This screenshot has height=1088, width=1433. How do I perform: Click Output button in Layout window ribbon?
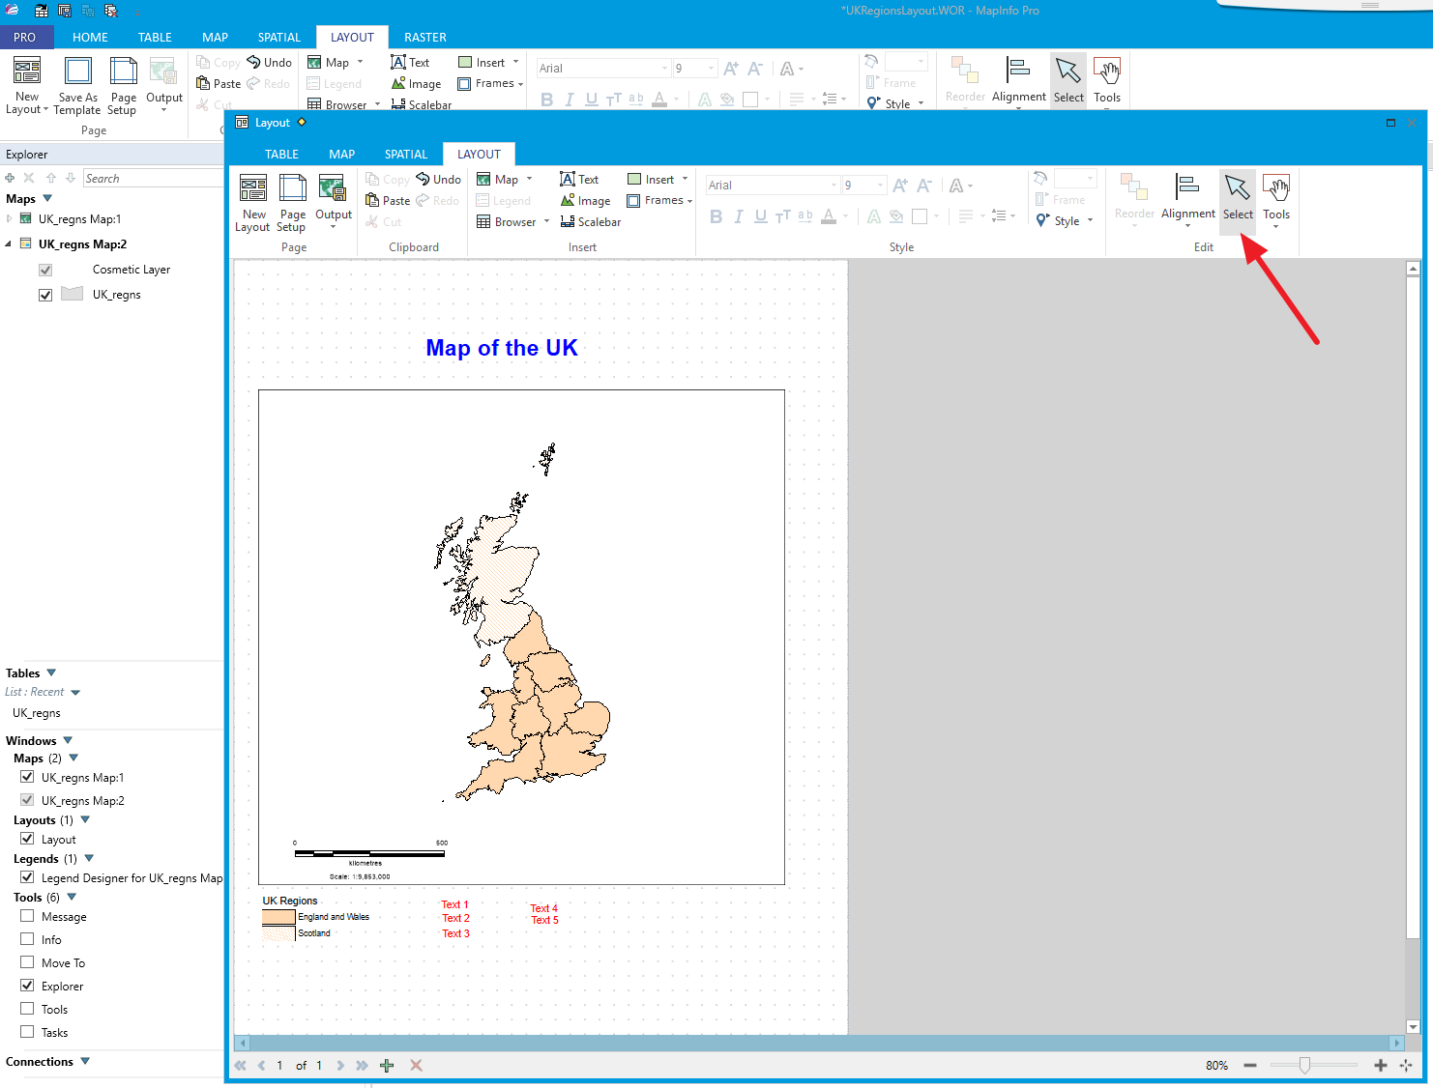pos(334,201)
